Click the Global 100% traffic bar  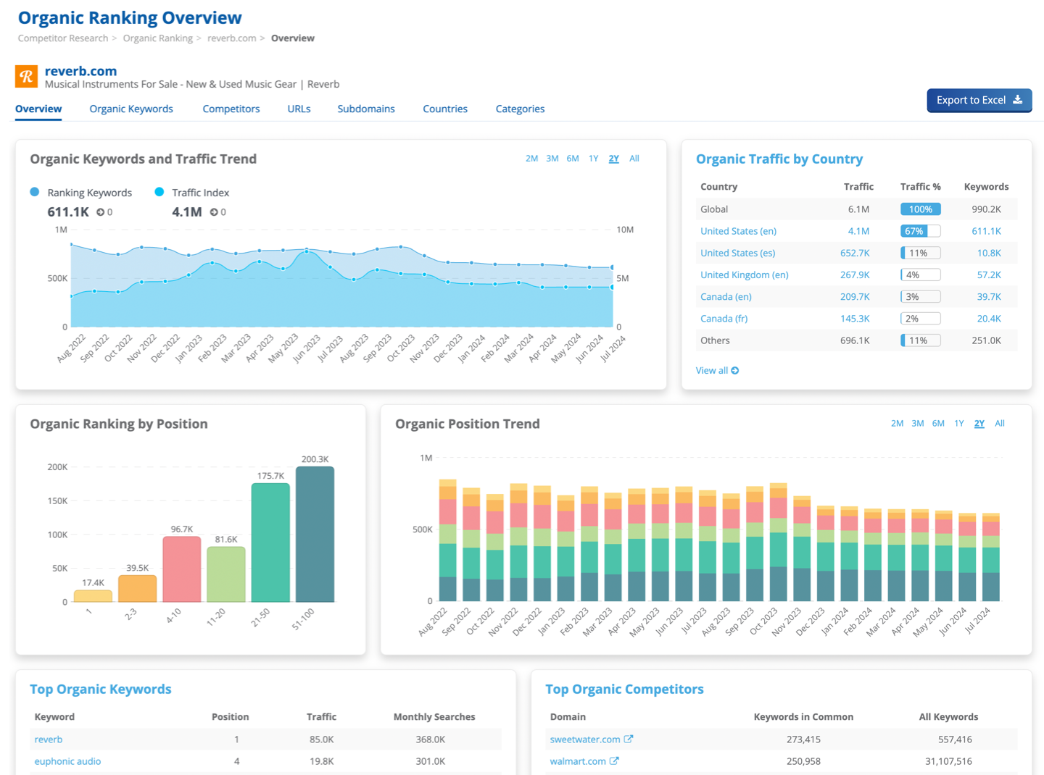[920, 209]
